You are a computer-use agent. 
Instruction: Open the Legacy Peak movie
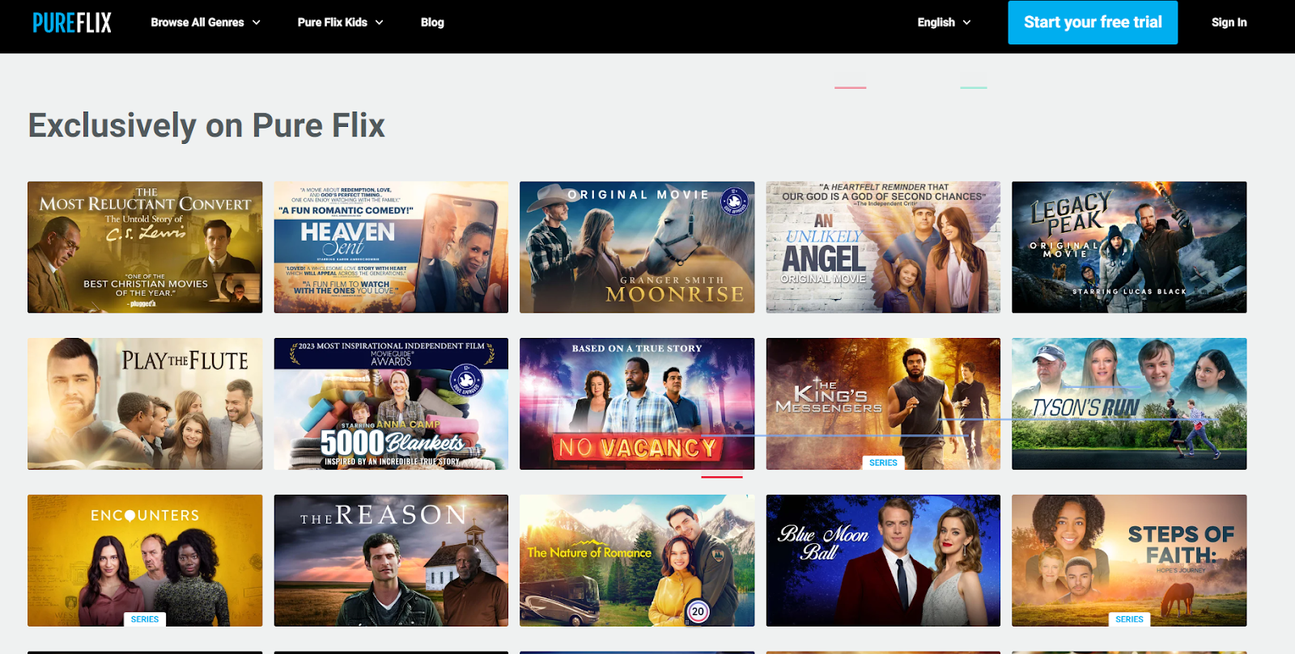click(x=1129, y=247)
